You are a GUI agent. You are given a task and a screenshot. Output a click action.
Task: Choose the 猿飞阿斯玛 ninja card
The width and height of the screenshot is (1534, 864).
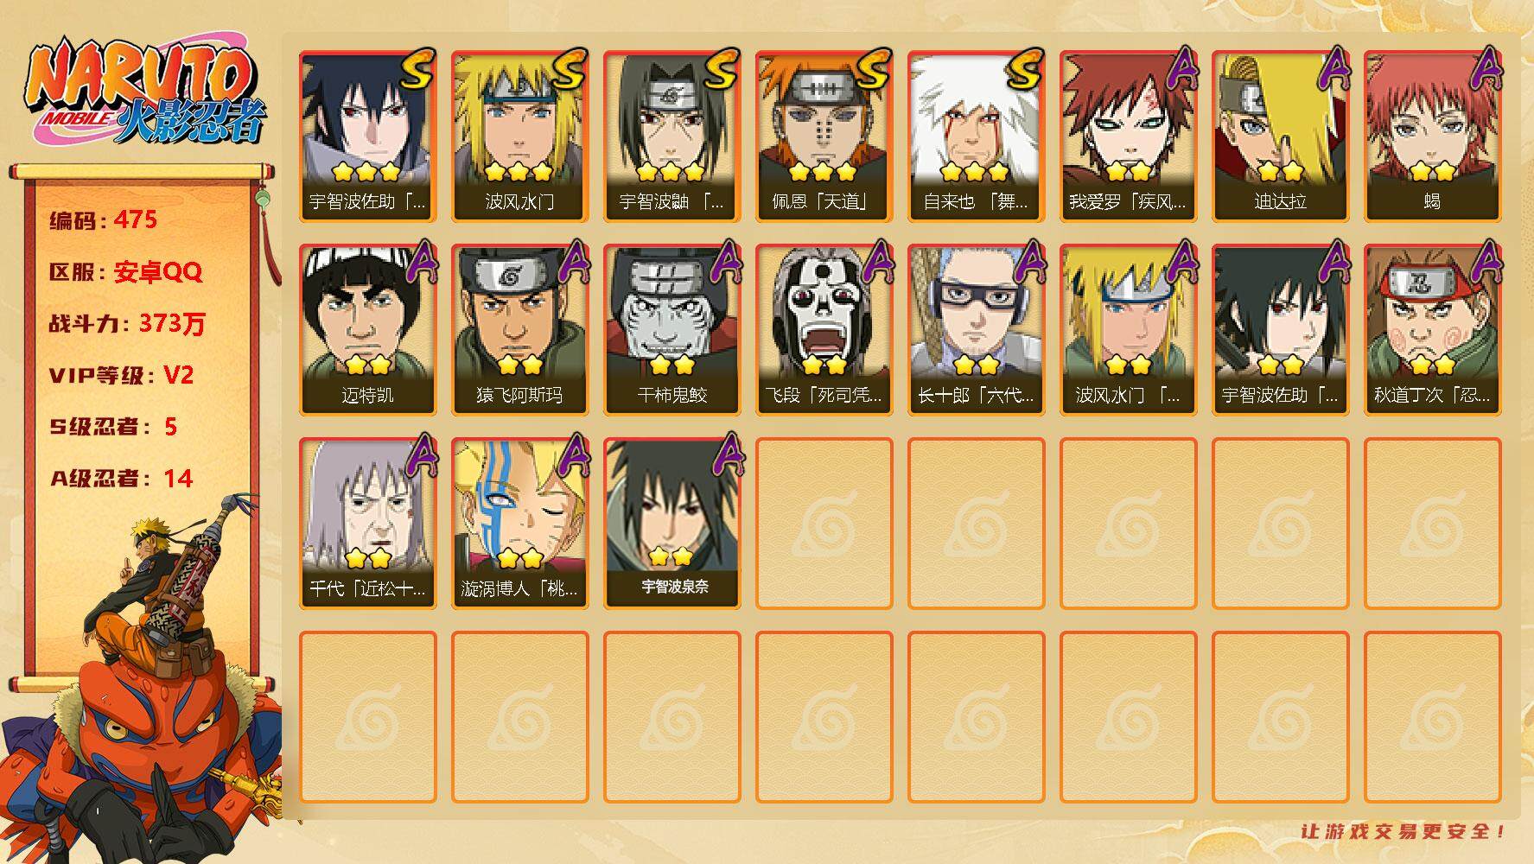pyautogui.click(x=519, y=330)
